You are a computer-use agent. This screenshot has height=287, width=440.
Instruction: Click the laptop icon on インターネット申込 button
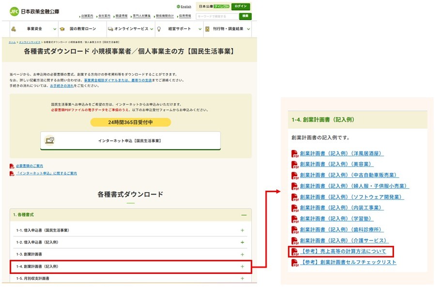50,140
